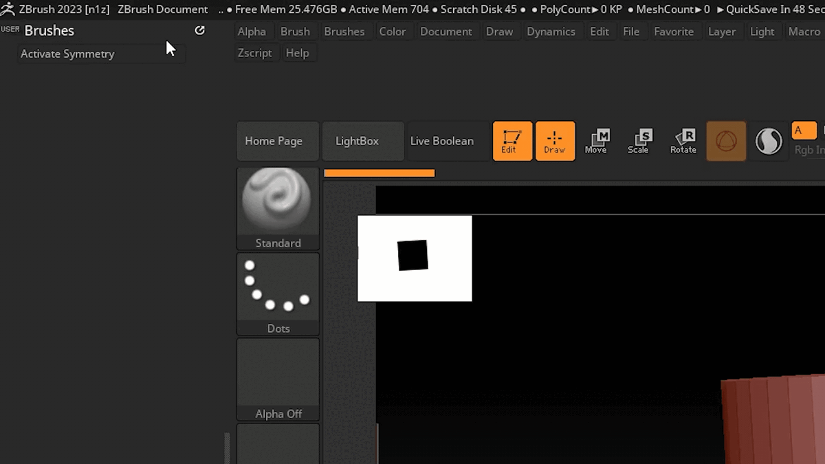The image size is (825, 464).
Task: Click the QuickSave countdown text
Action: (770, 10)
